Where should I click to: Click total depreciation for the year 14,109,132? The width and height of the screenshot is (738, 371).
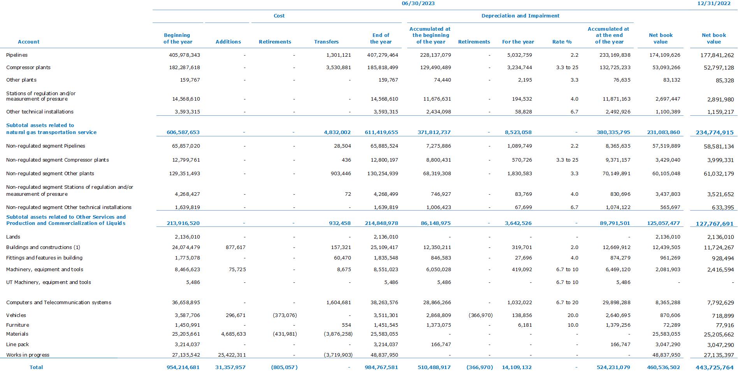(x=517, y=368)
